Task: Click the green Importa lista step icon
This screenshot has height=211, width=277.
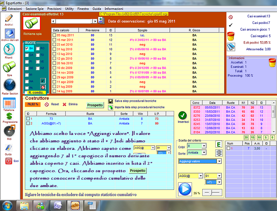Action: pos(111,107)
